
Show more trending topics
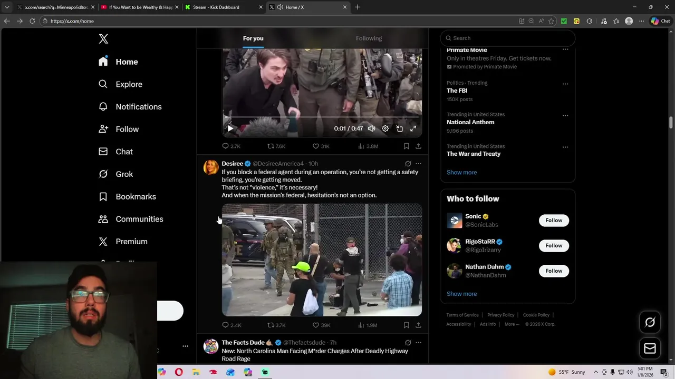pyautogui.click(x=461, y=173)
